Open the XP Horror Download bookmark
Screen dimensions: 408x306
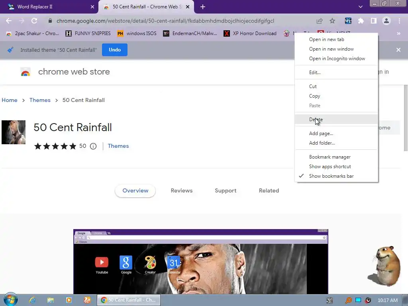click(x=250, y=33)
